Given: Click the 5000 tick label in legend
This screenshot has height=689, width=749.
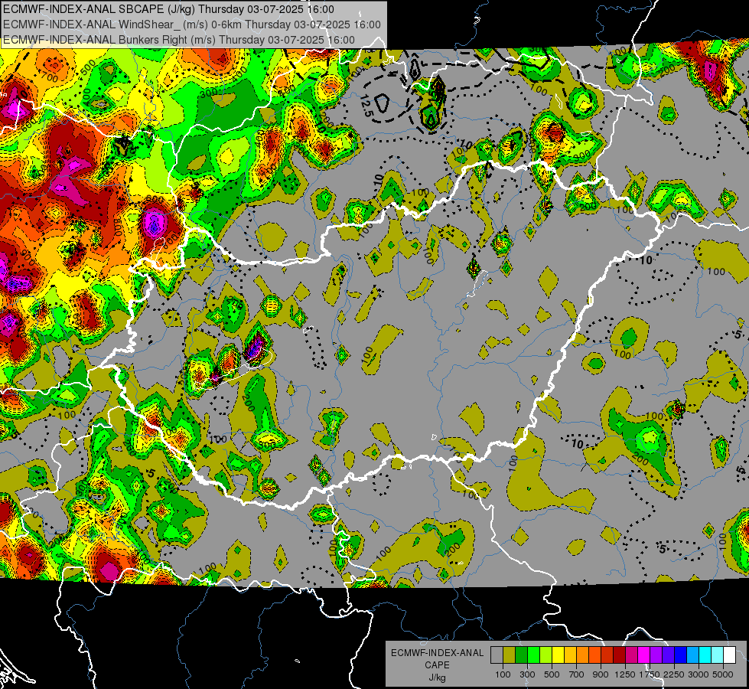Looking at the screenshot, I should pyautogui.click(x=723, y=674).
